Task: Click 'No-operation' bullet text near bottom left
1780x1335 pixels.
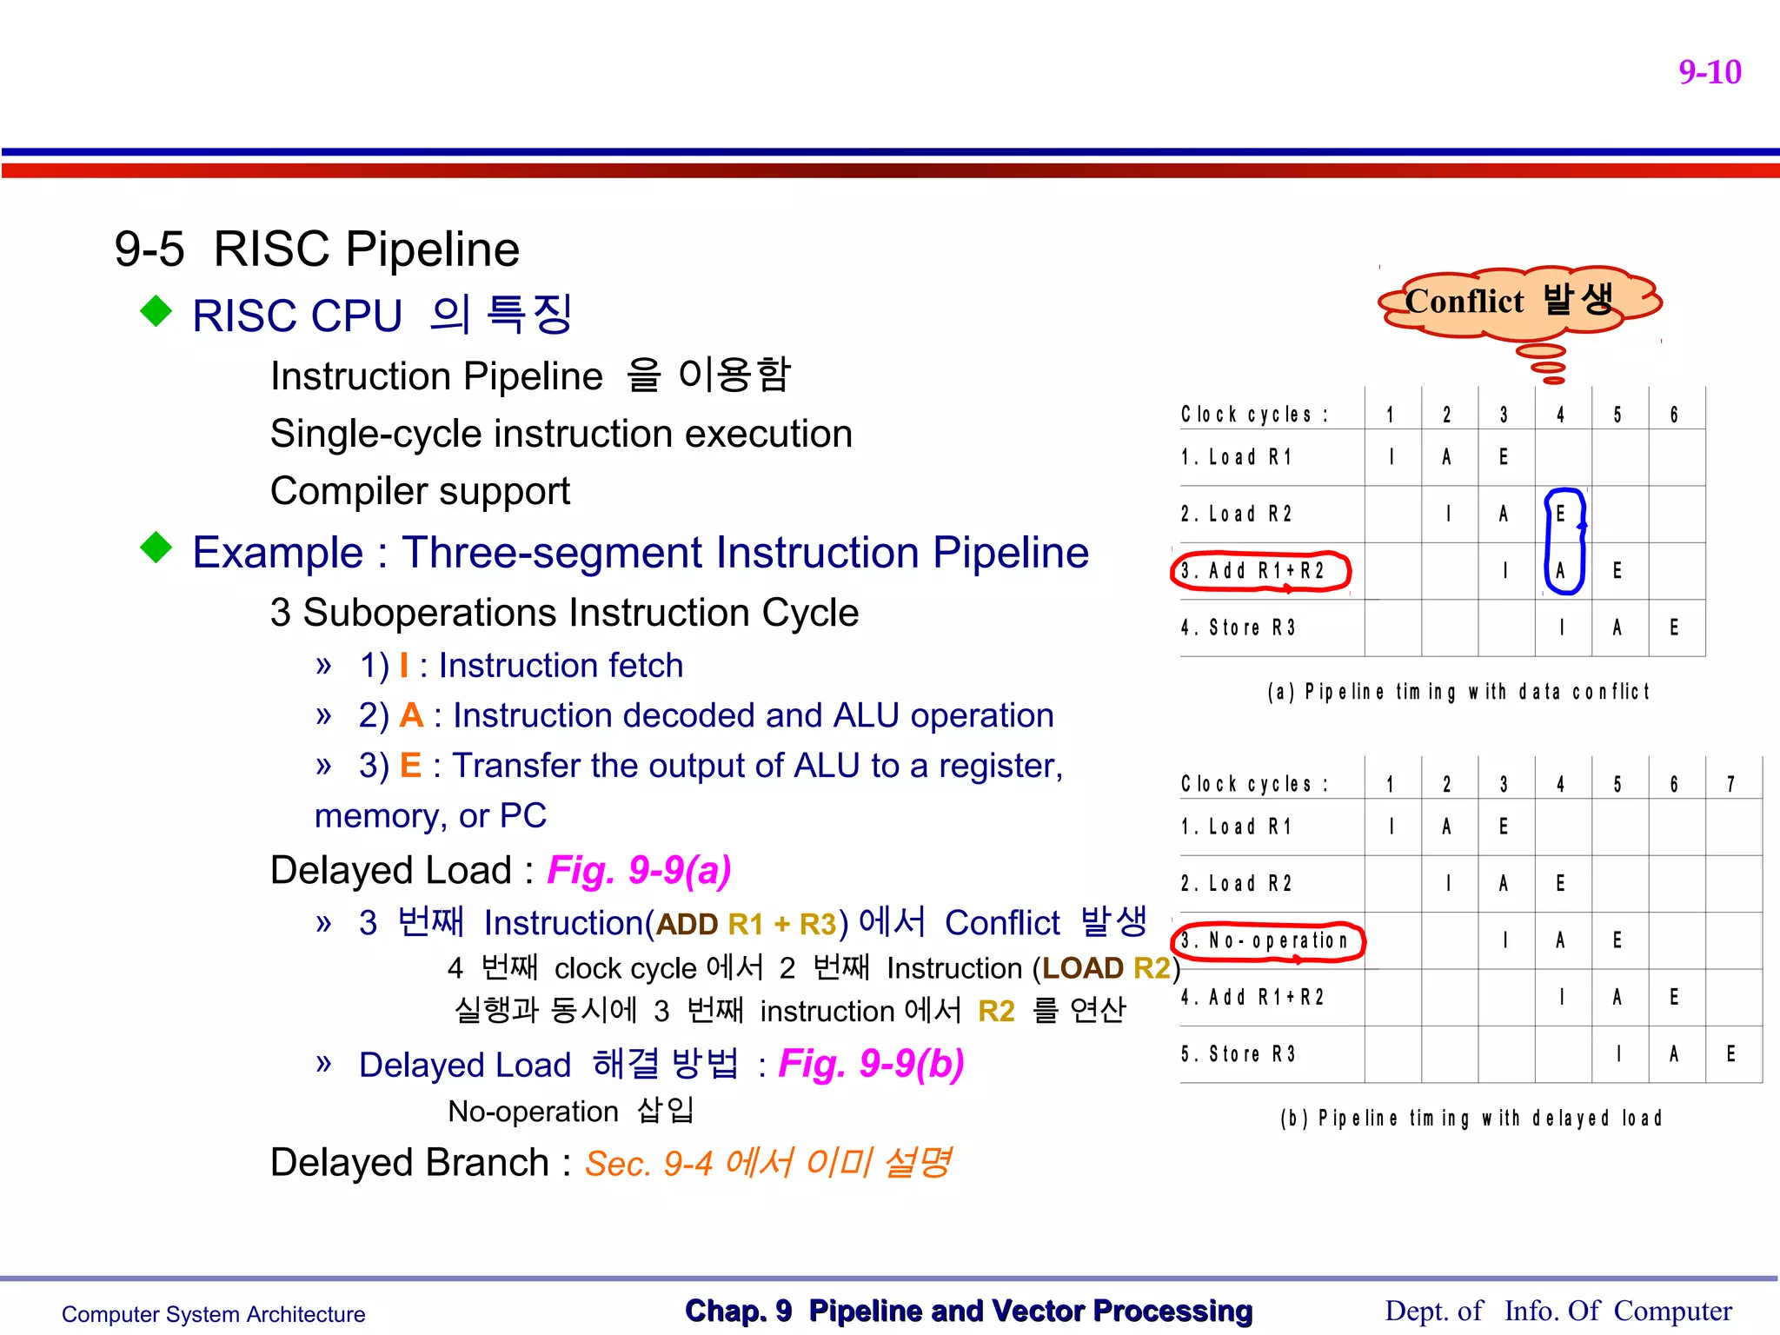Action: coord(571,1111)
